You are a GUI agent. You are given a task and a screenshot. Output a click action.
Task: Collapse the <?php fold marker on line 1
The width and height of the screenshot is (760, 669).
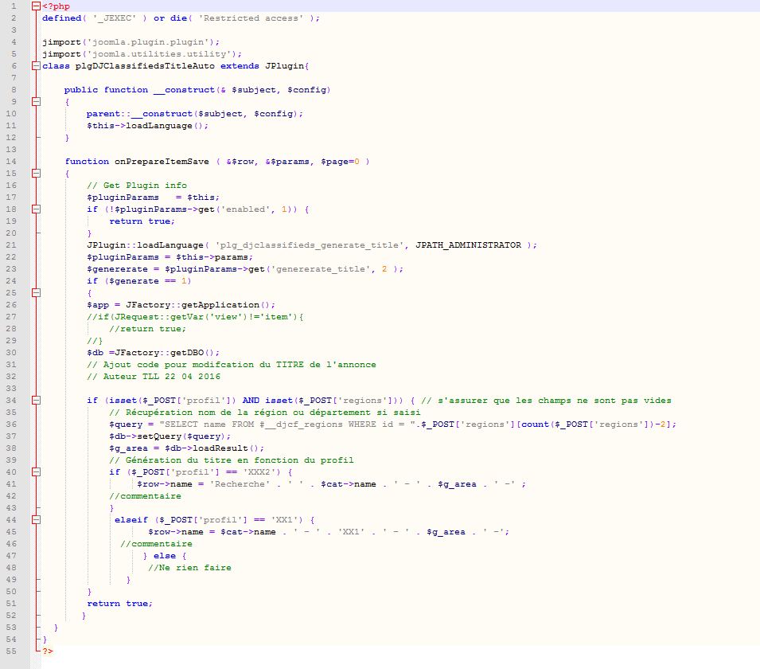click(36, 6)
